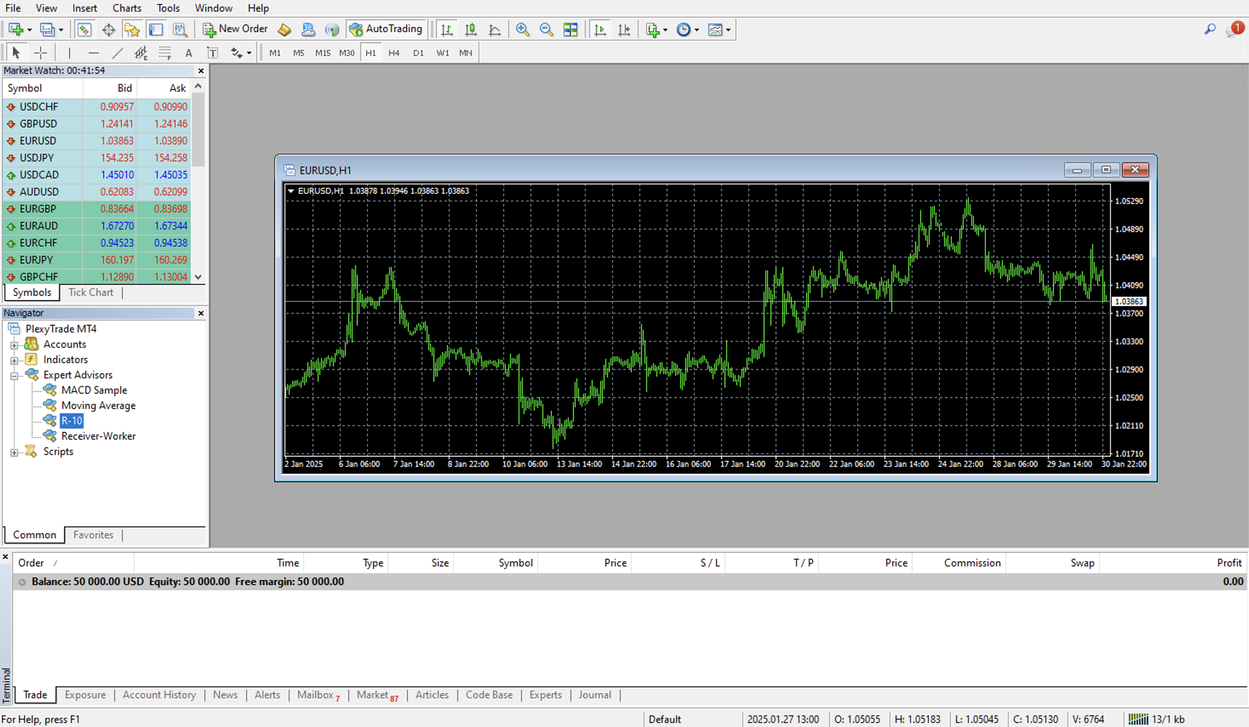Open MetaEditor with the yellow book icon

(x=284, y=30)
